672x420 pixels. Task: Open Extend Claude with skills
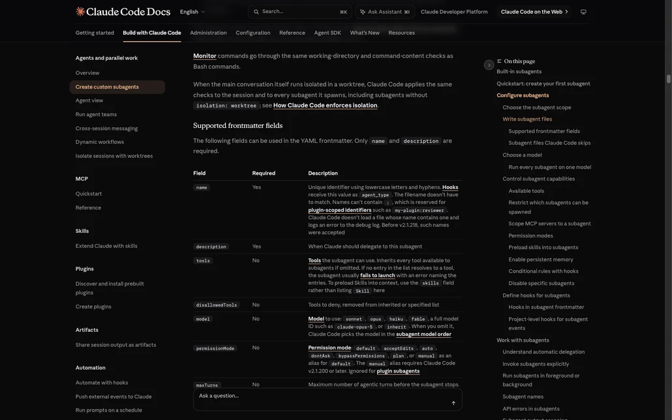pyautogui.click(x=106, y=246)
